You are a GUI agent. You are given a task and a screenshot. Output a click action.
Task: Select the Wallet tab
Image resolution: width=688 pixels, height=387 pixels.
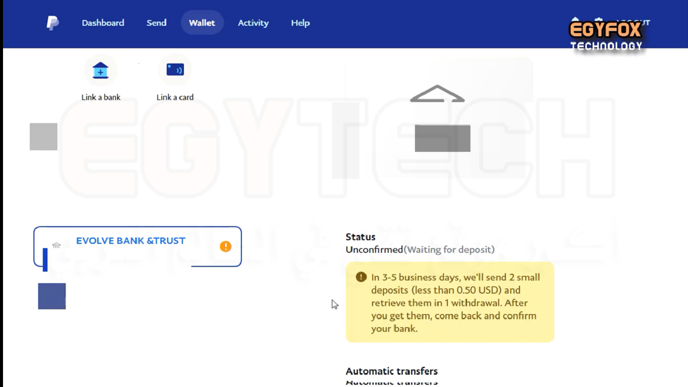[x=202, y=23]
